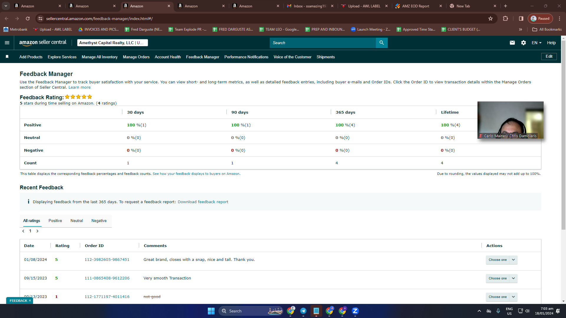The image size is (566, 318).
Task: Open the browser extensions puzzle icon
Action: (505, 19)
